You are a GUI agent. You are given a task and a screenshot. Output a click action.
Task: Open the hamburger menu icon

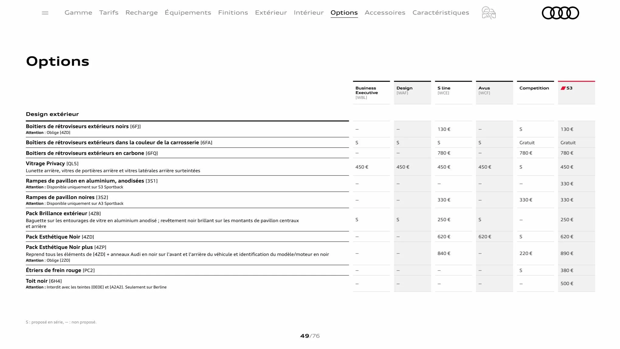click(45, 13)
